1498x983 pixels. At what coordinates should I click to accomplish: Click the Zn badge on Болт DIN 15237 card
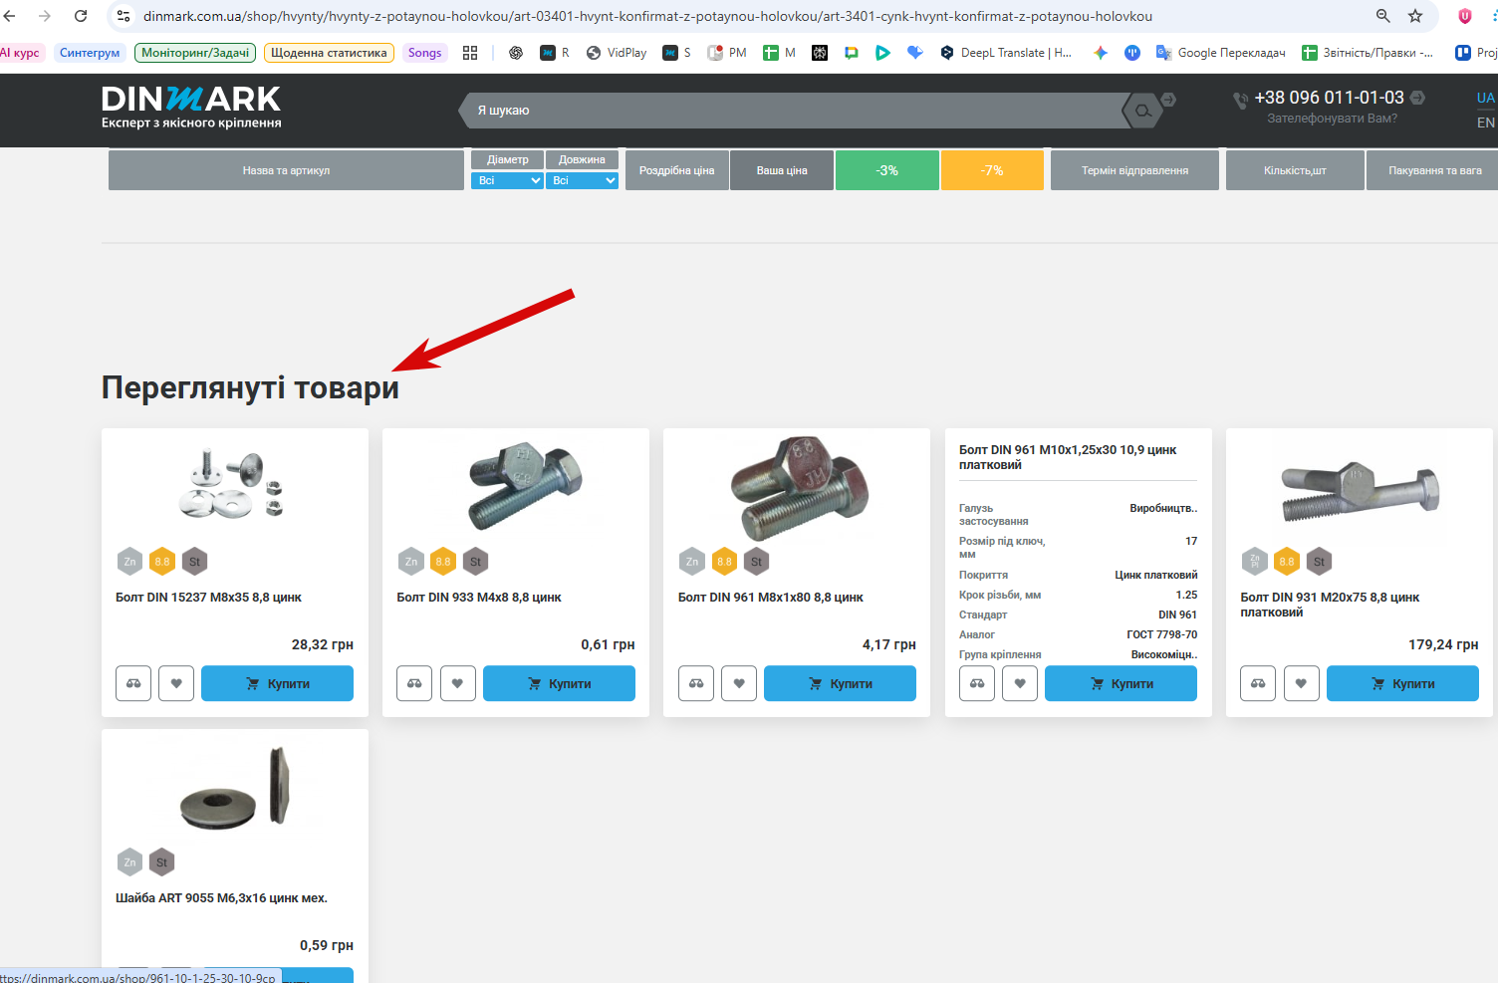tap(129, 562)
